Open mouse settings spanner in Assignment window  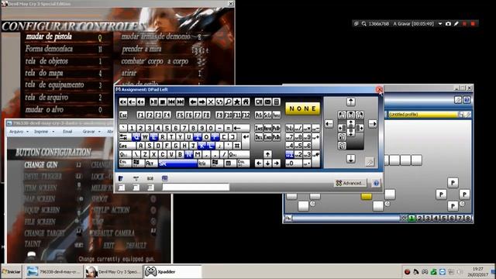(x=370, y=162)
